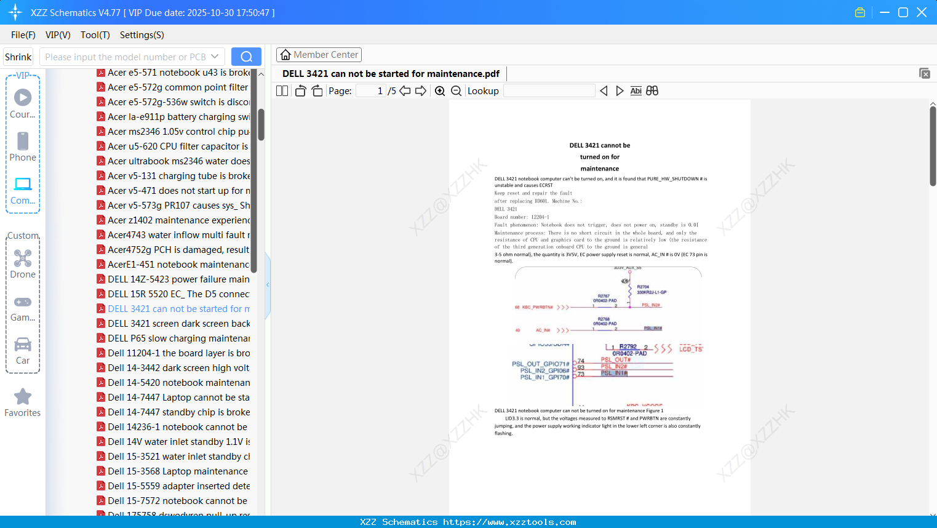Screen dimensions: 937x528
Task: Open Dell 14-5420 notebook maintenance file
Action: click(173, 383)
